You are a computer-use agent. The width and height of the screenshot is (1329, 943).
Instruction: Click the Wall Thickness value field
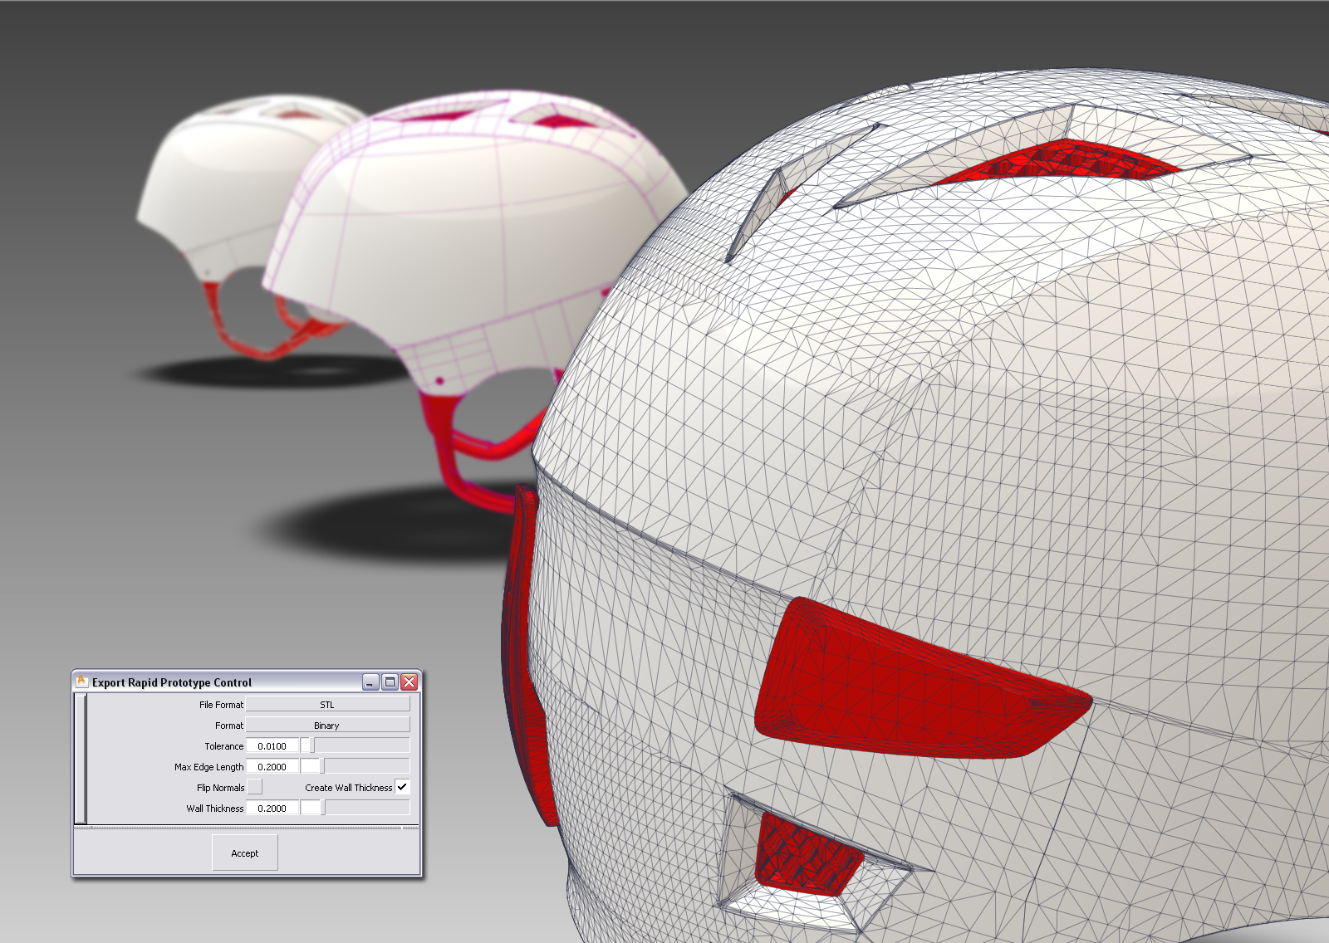(272, 809)
